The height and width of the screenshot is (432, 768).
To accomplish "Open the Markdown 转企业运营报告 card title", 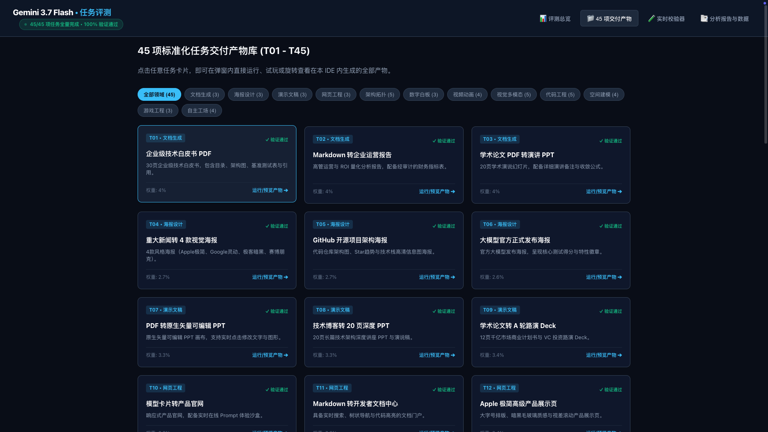I will (x=352, y=155).
